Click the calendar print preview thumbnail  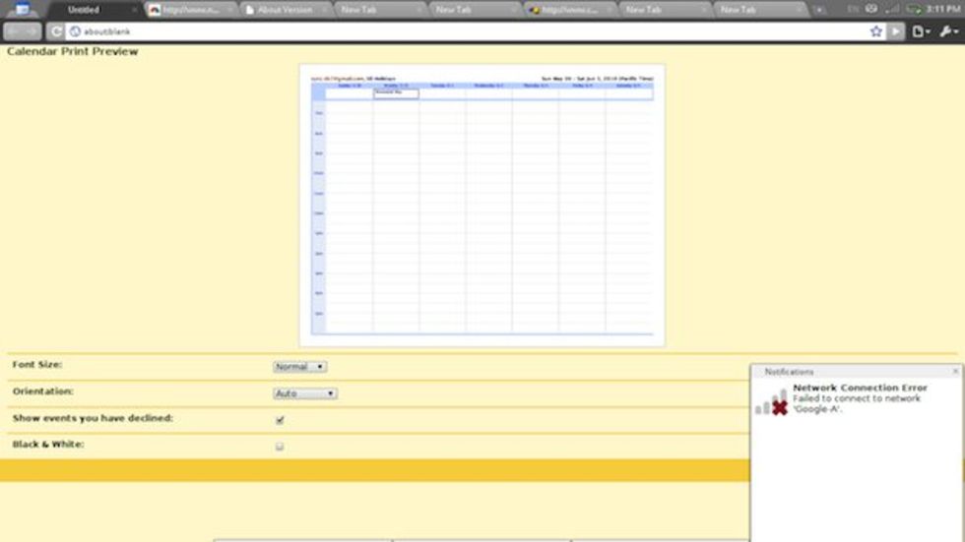coord(482,206)
